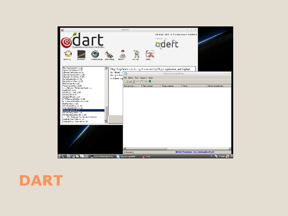The image size is (288, 216).
Task: Click the green exit toolbar icon in SkypeLogView
Action: coord(150,81)
